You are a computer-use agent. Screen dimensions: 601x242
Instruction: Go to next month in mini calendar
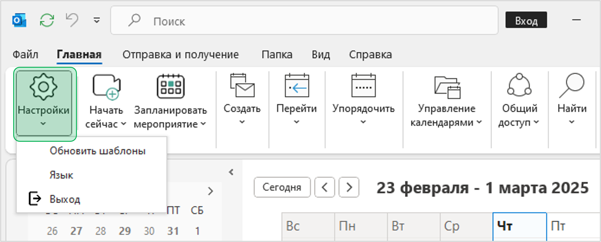pyautogui.click(x=211, y=191)
